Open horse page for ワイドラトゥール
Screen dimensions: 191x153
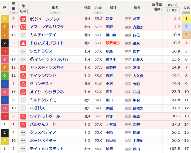(45, 116)
